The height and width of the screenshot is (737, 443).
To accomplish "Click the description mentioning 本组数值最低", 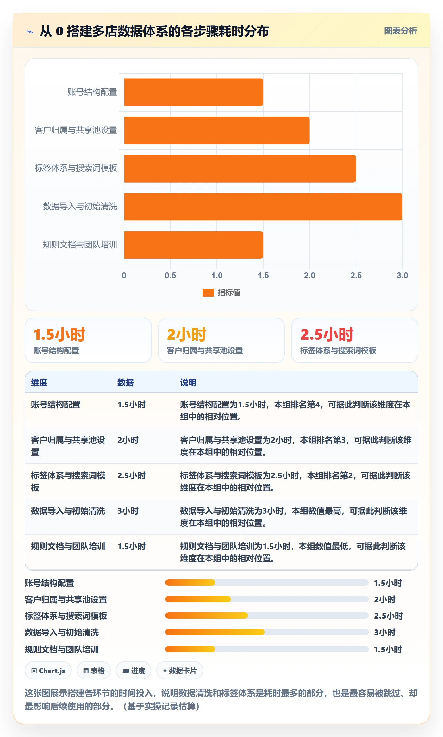I will coord(293,552).
